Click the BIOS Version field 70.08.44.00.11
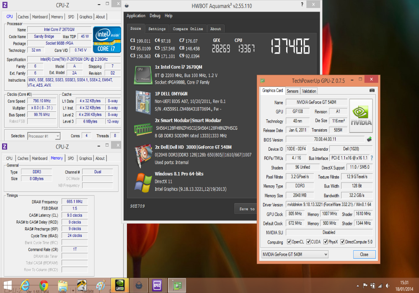The height and width of the screenshot is (293, 419). (325, 139)
